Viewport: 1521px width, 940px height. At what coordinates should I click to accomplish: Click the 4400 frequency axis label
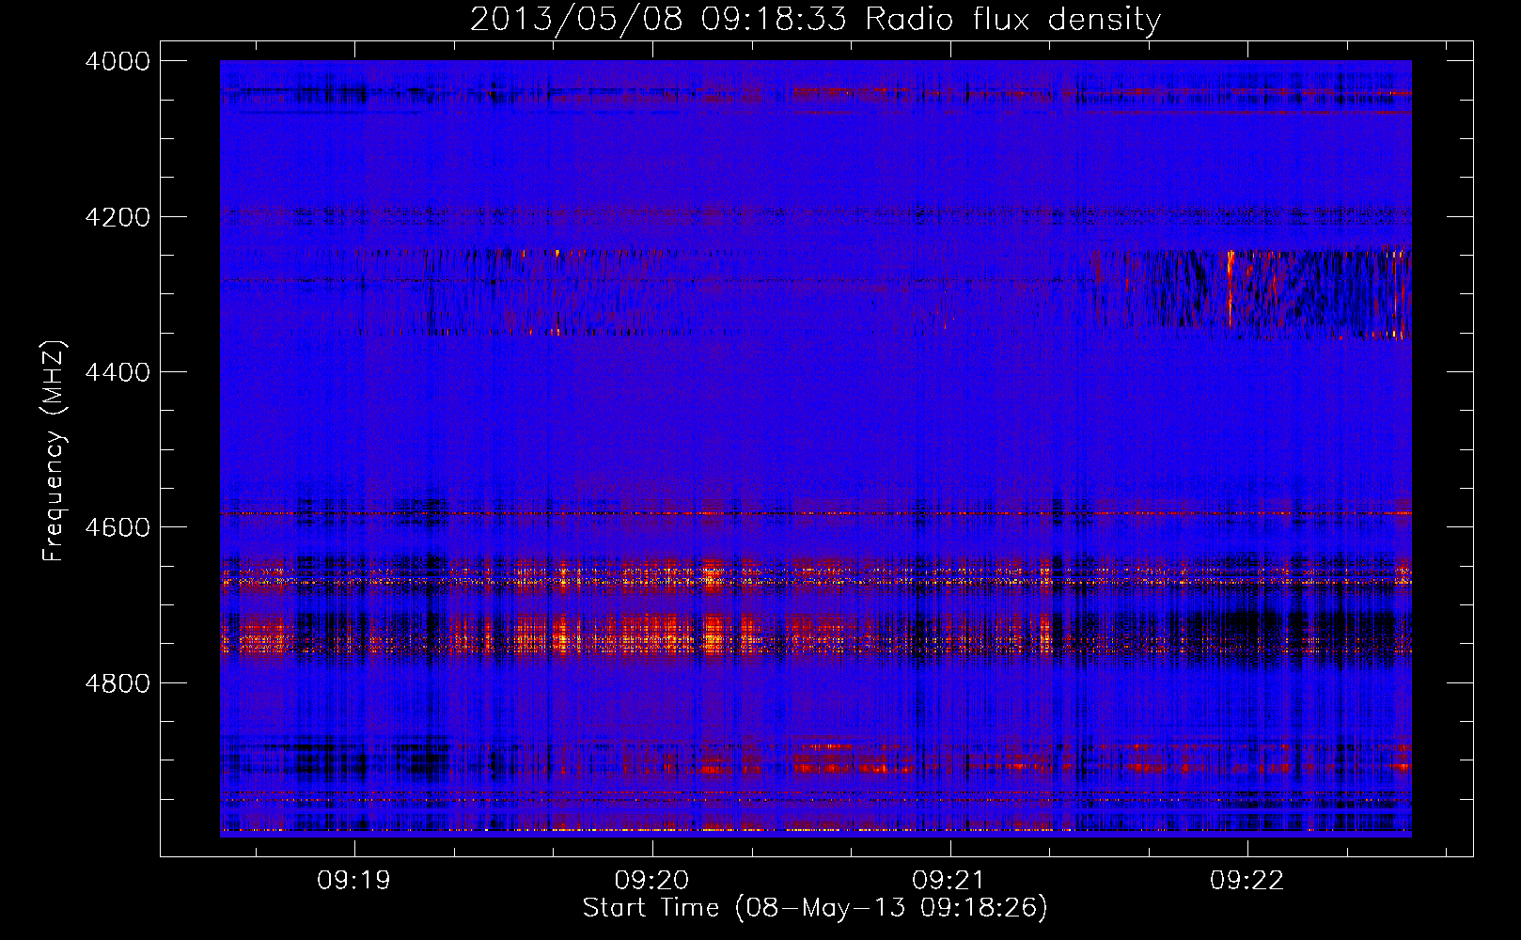(118, 372)
